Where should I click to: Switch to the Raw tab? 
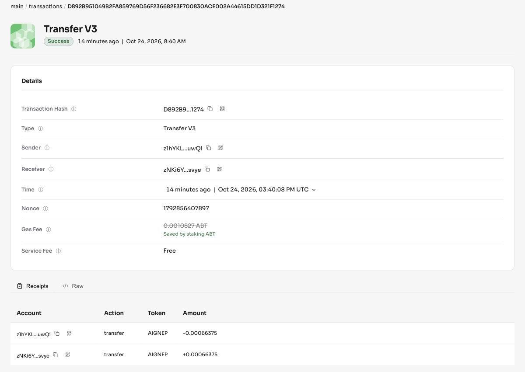pos(73,286)
